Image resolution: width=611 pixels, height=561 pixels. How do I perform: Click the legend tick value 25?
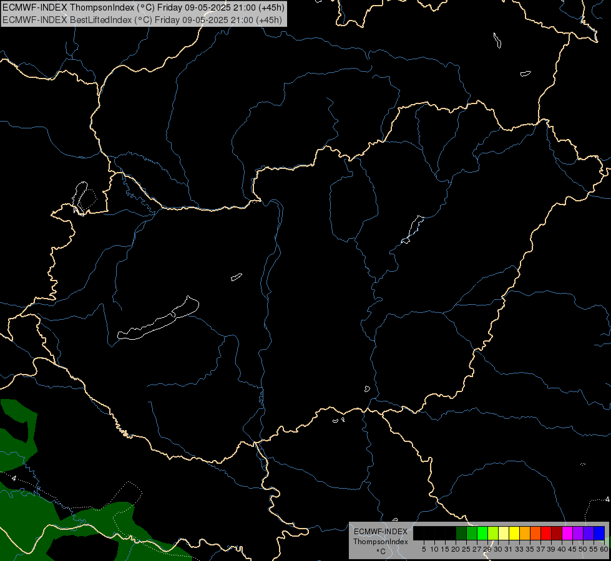[466, 549]
